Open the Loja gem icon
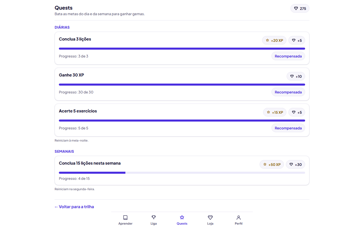This screenshot has width=364, height=234. pos(210,218)
